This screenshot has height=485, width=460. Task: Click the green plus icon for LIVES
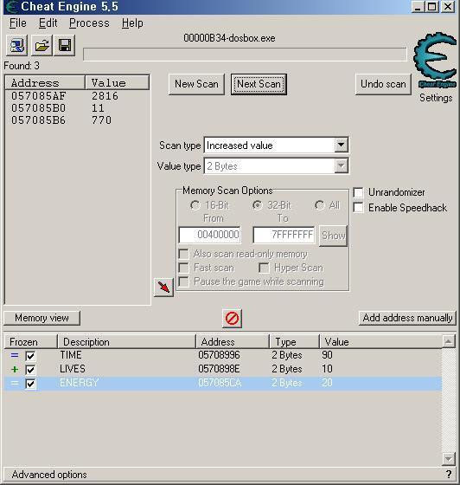[x=15, y=369]
